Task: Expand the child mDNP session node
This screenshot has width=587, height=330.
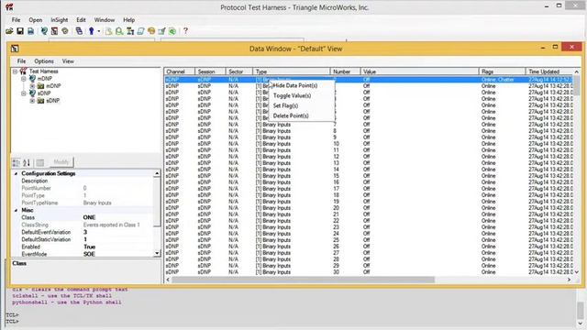Action: pos(32,86)
